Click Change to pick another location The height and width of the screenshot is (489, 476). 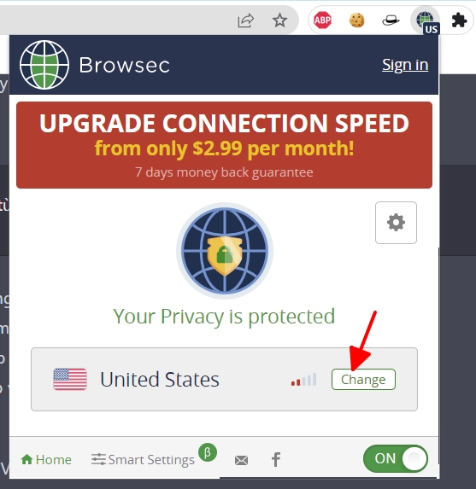coord(363,379)
